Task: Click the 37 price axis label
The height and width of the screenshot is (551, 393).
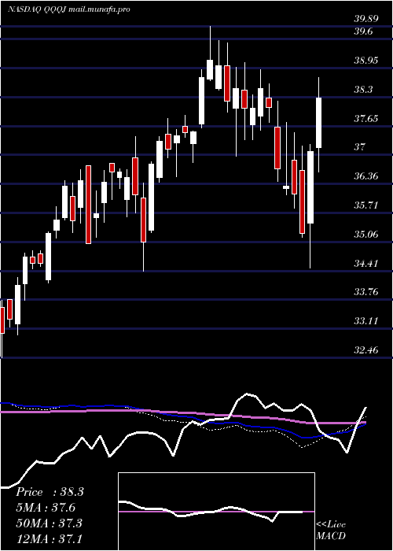Action: 360,147
